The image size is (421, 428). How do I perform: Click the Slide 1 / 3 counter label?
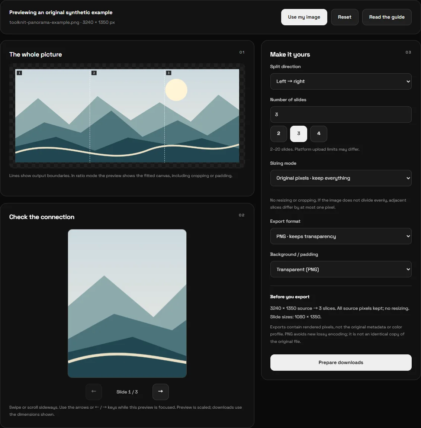click(x=127, y=392)
